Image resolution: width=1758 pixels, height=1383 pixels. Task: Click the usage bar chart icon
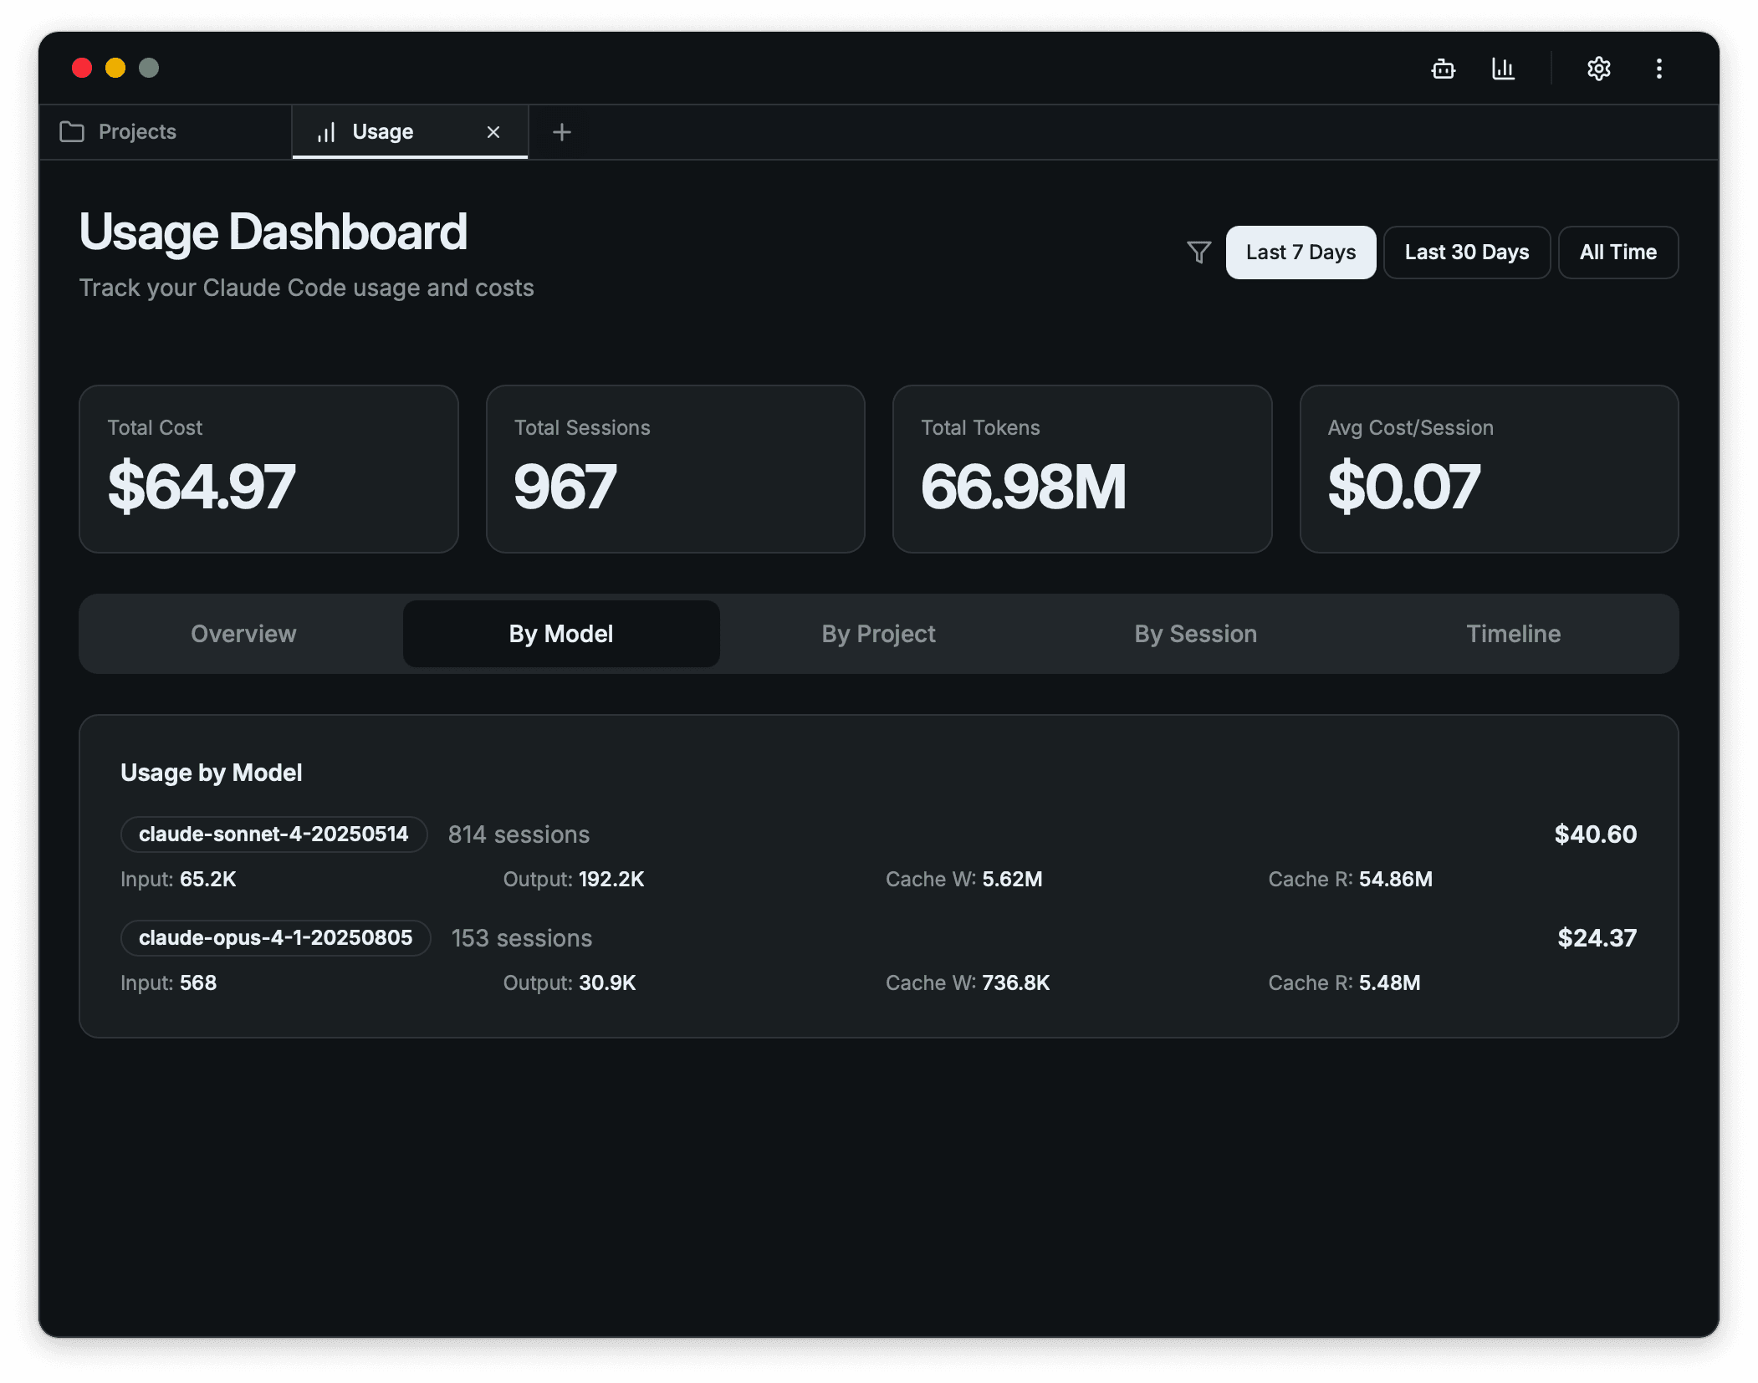[x=1503, y=69]
